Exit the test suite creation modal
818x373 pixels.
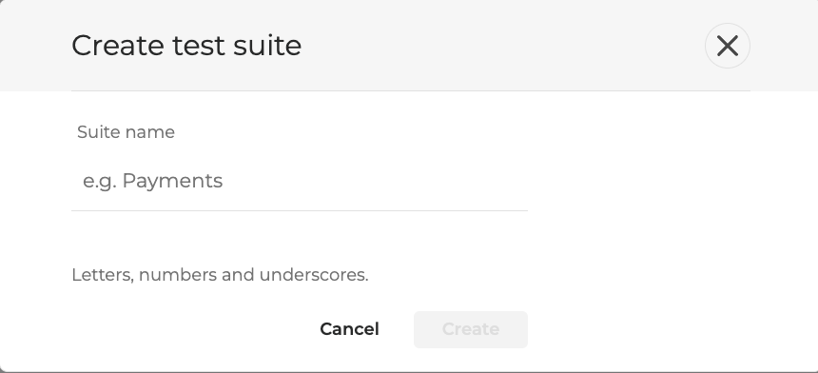point(728,46)
